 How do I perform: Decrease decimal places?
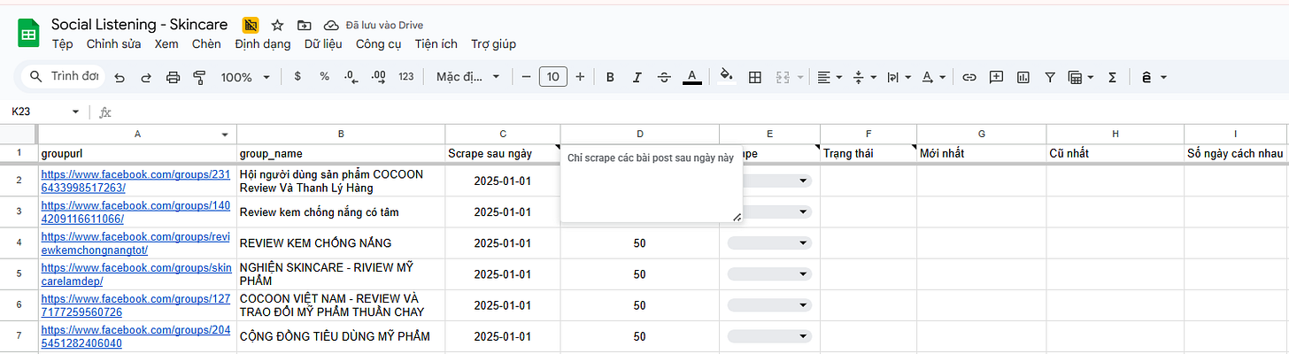tap(351, 77)
